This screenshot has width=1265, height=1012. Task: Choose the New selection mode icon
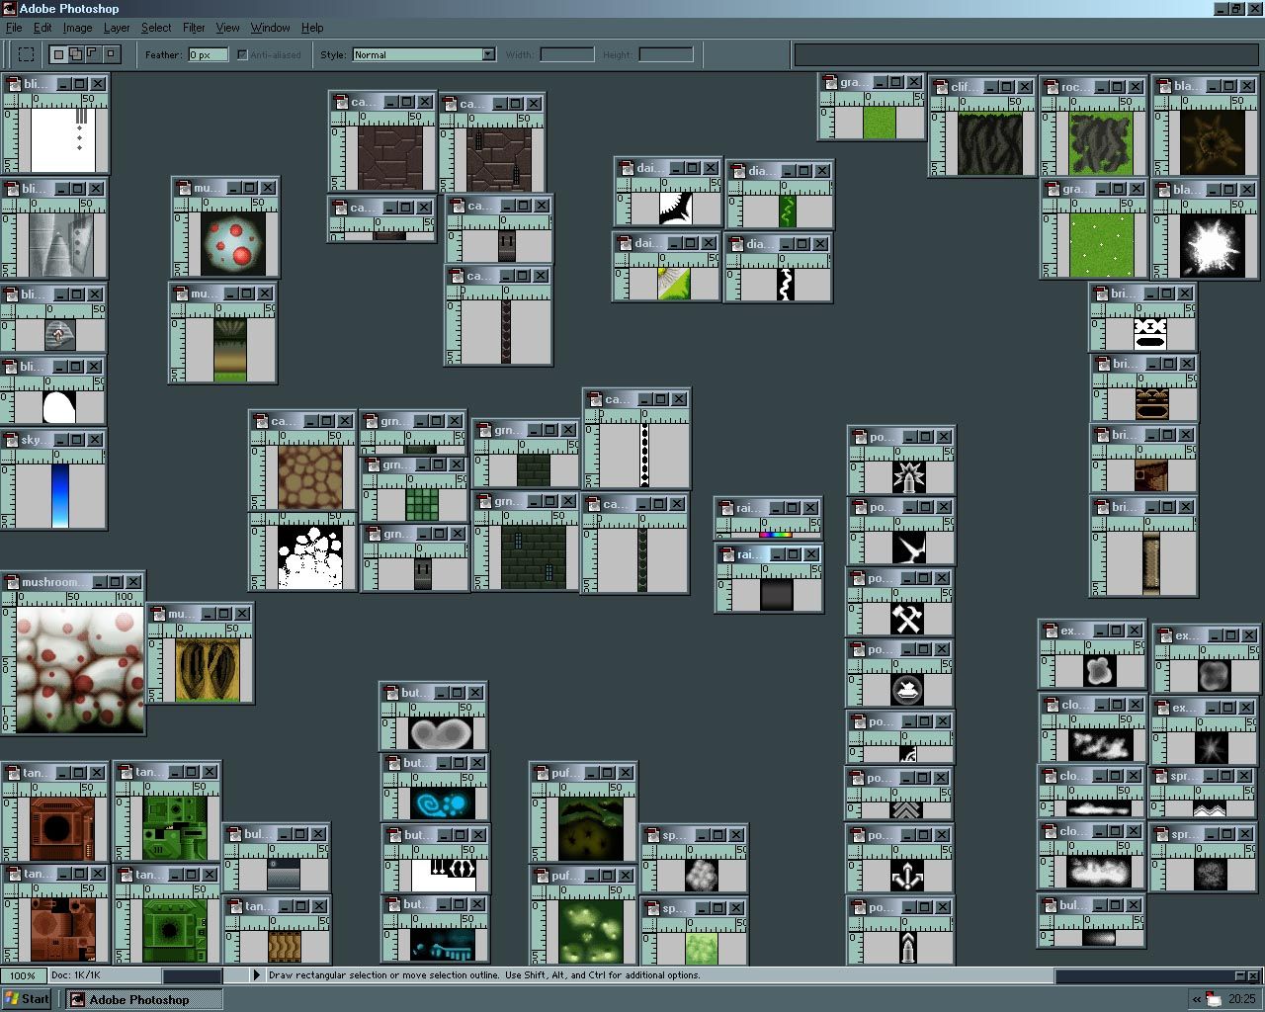tap(59, 54)
